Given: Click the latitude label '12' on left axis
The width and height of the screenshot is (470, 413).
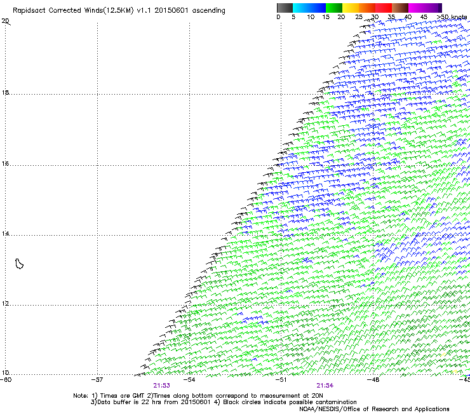Looking at the screenshot, I should (x=5, y=304).
